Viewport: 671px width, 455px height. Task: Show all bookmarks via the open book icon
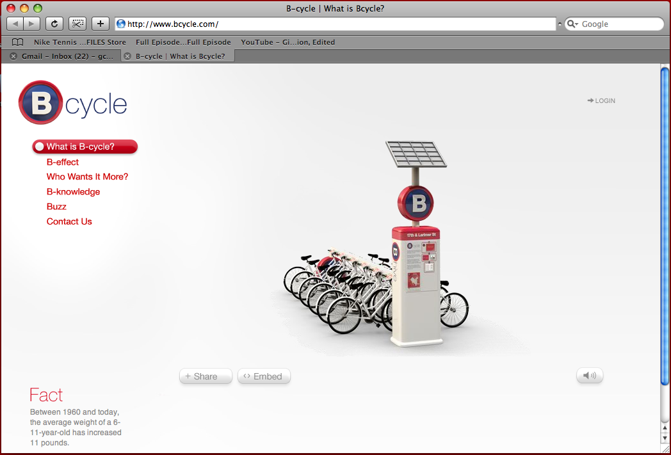17,42
